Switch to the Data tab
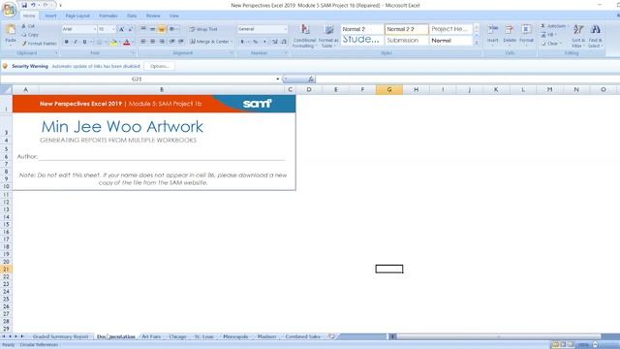This screenshot has height=349, width=620. (132, 16)
